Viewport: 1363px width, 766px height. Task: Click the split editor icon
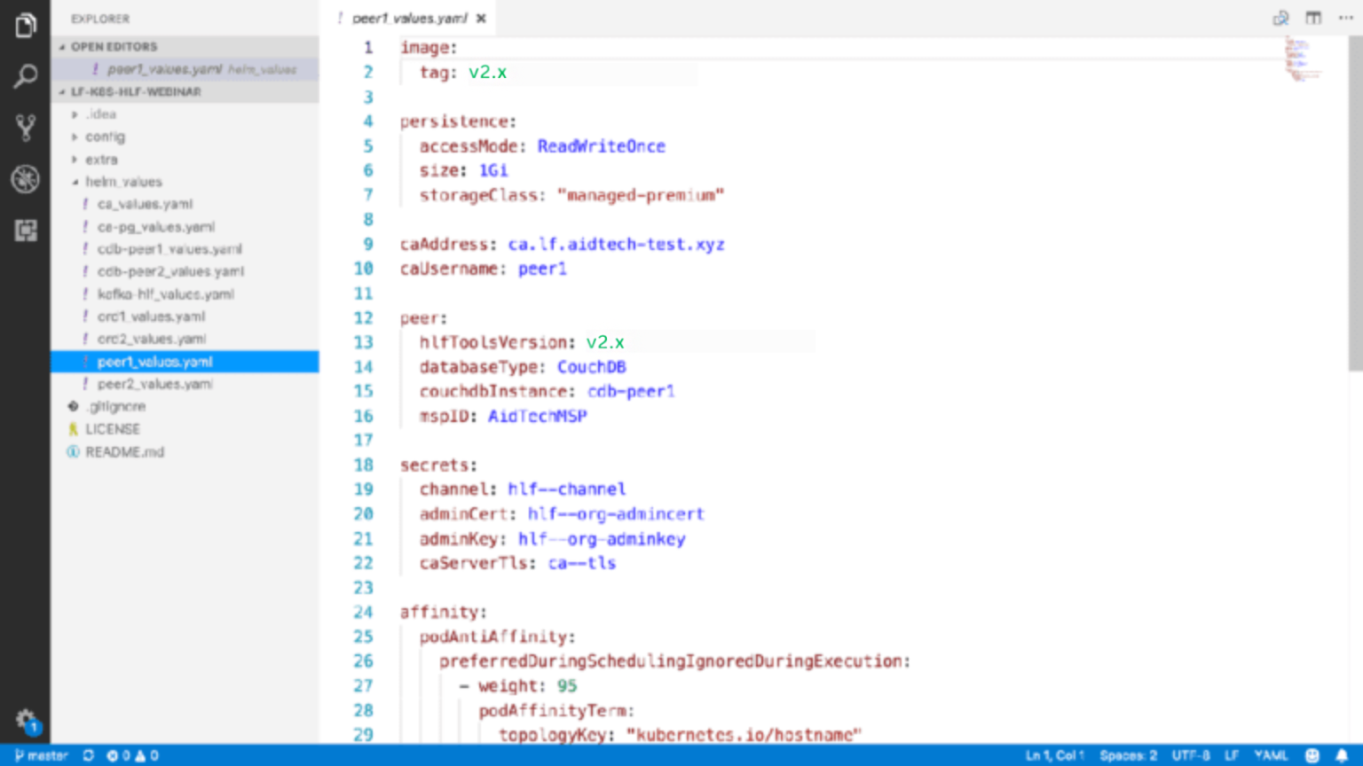[1313, 18]
